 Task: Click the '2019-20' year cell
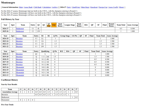pos(5,57)
